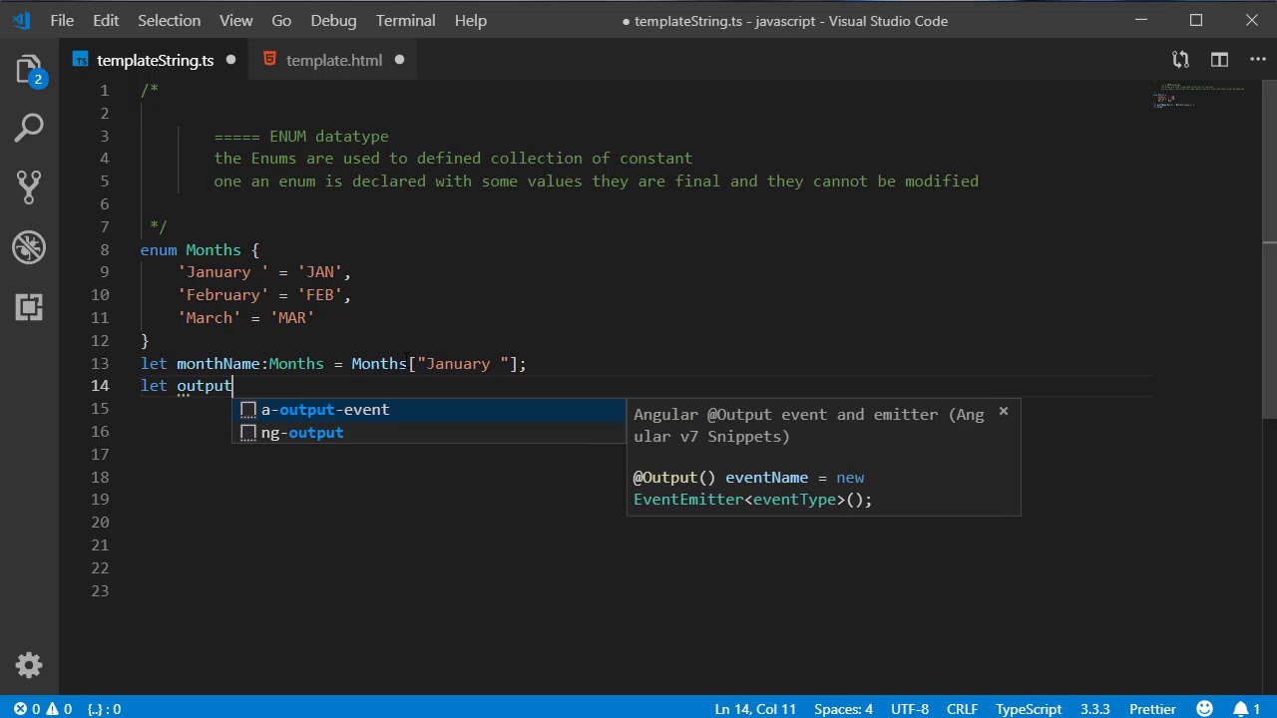Click the word 'Months' after enum
1277x718 pixels.
click(213, 250)
